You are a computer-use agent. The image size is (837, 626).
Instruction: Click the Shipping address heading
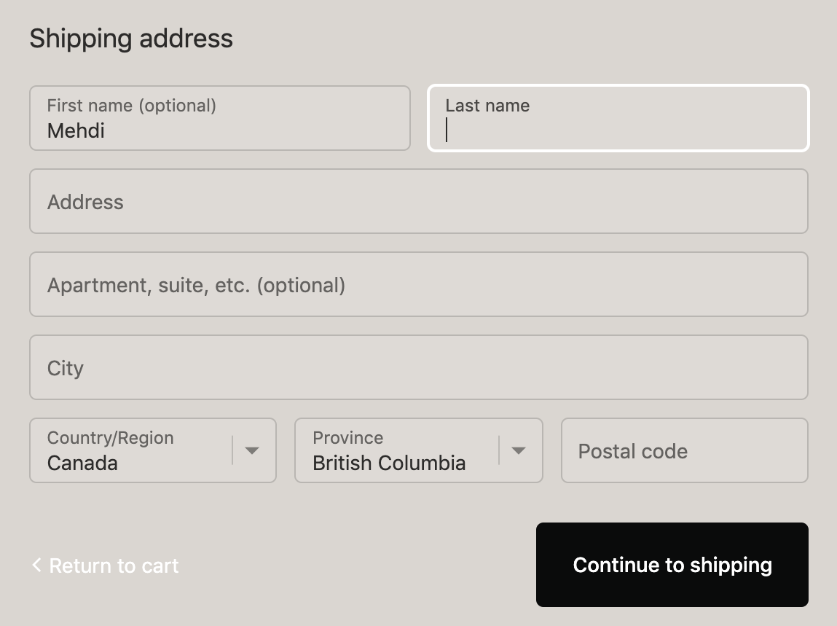coord(131,38)
